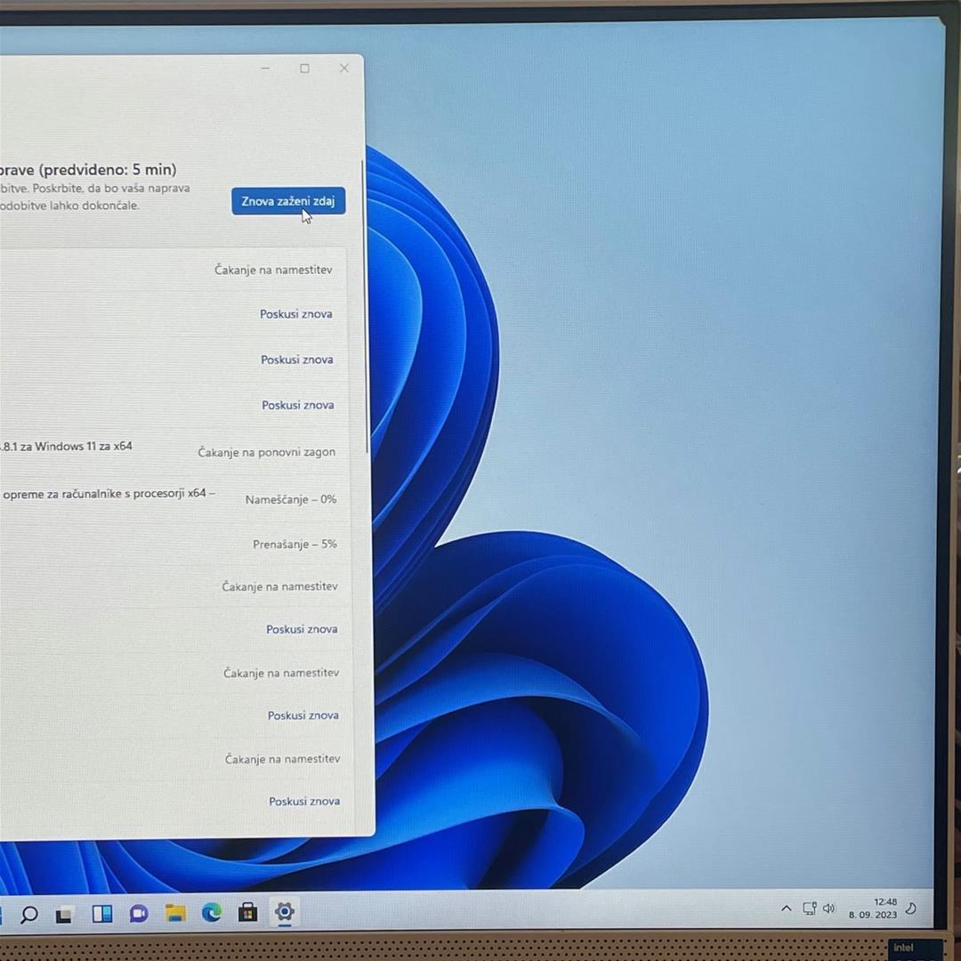Open Task View on the taskbar
The height and width of the screenshot is (961, 961).
point(64,915)
